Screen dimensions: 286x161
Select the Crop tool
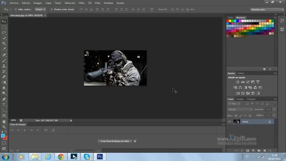point(4,44)
